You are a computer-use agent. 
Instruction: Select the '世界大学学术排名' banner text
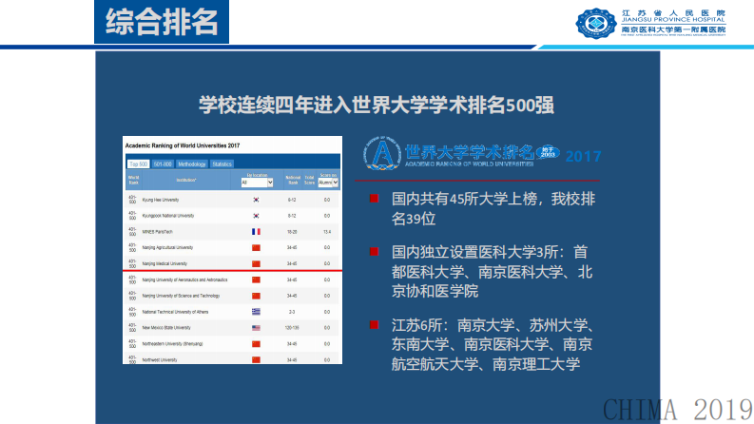[470, 152]
